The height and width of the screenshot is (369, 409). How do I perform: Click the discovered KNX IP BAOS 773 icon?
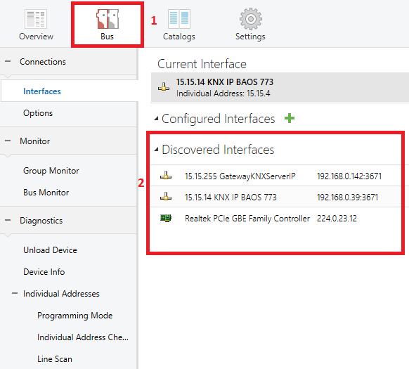[166, 197]
